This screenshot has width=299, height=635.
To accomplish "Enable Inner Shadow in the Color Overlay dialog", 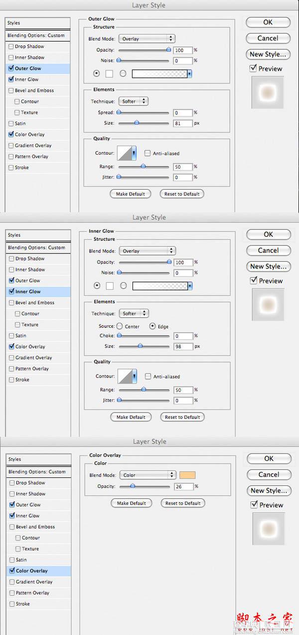I will point(12,494).
